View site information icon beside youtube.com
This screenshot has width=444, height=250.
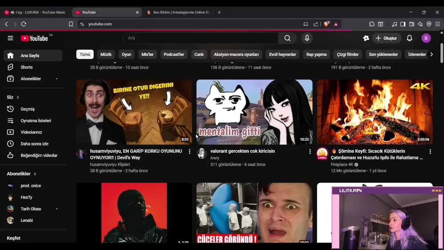tap(82, 24)
